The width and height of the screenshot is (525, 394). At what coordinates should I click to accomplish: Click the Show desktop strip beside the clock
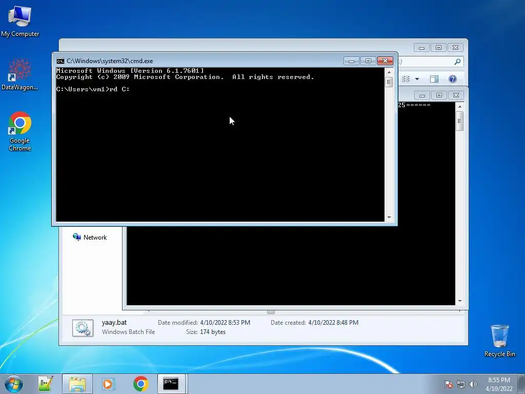pos(521,384)
